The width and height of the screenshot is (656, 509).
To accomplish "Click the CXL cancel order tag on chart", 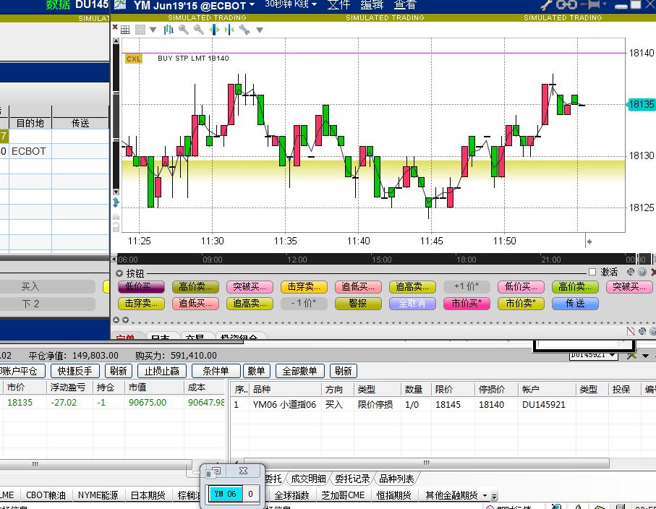I will [134, 59].
